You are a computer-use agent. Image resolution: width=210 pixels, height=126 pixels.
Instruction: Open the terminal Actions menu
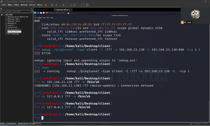(40, 18)
